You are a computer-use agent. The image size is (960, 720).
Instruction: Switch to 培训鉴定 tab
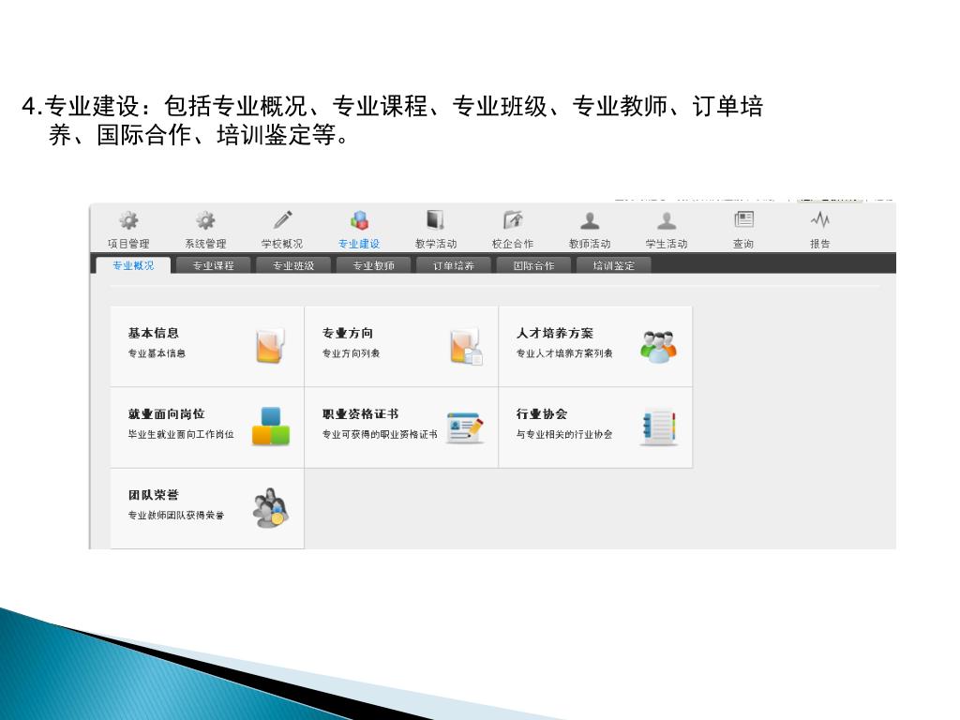[613, 265]
